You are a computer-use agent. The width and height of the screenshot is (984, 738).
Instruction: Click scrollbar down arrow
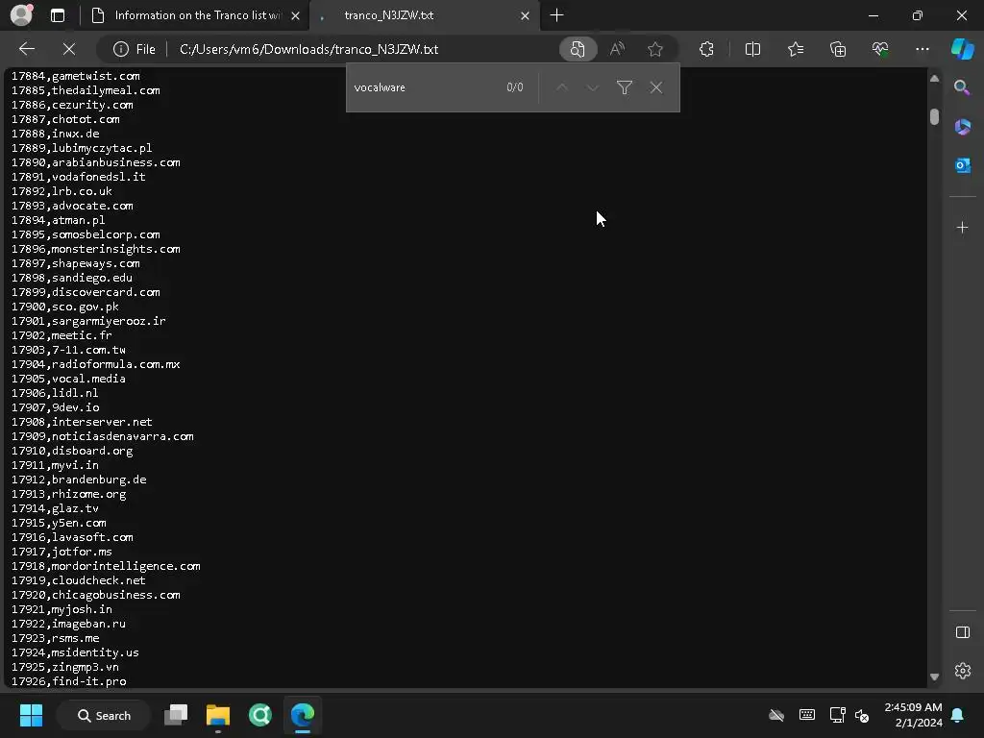tap(934, 676)
